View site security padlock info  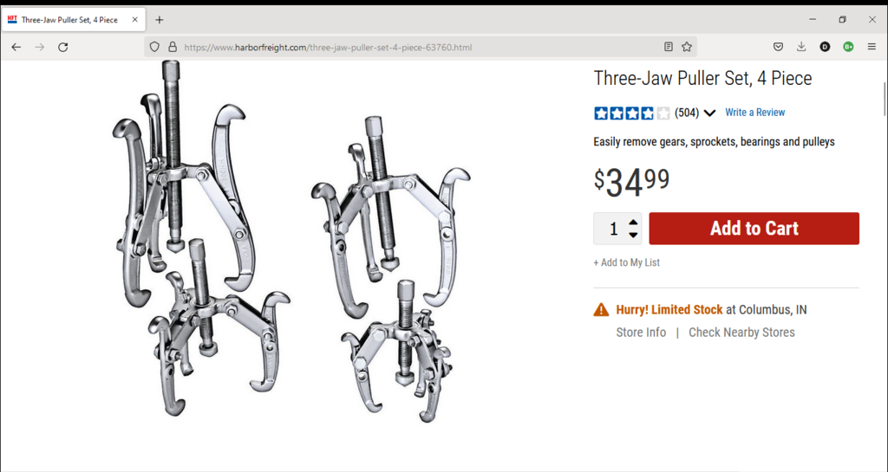(x=173, y=48)
